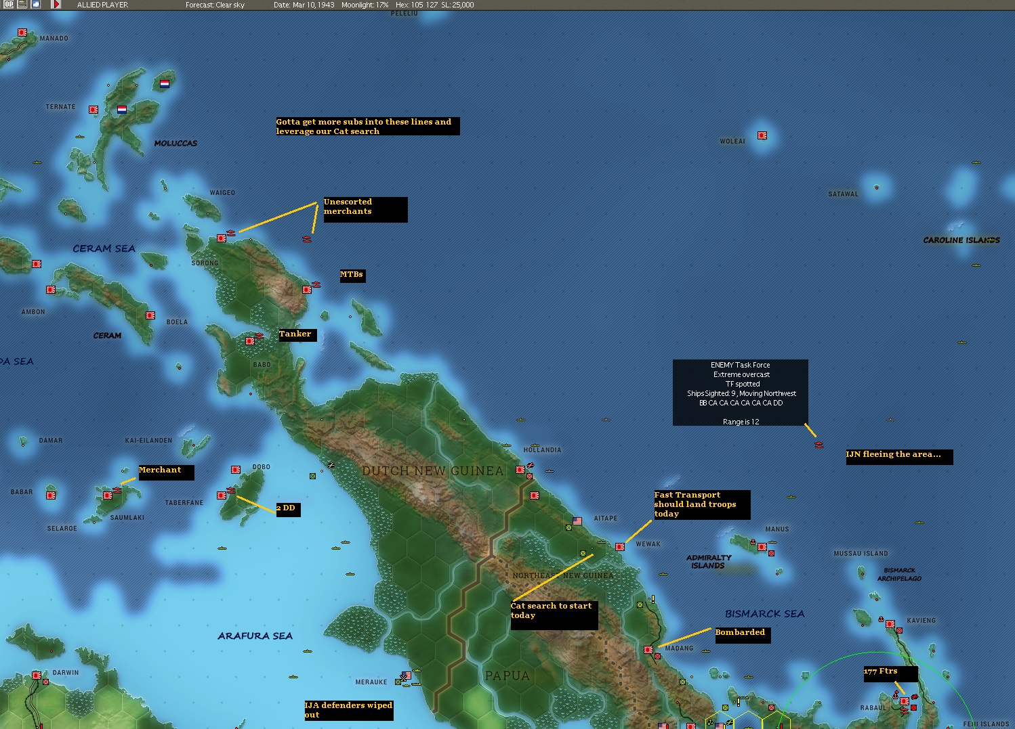This screenshot has height=729, width=1015.
Task: Select the Japanese base at Woleai
Action: (x=762, y=135)
